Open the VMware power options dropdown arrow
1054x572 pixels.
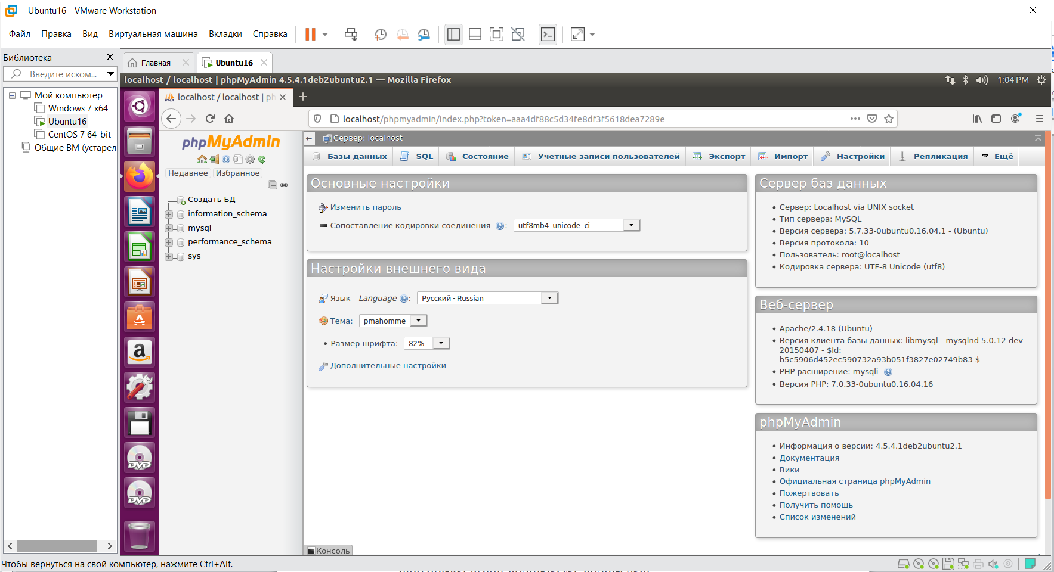tap(325, 34)
